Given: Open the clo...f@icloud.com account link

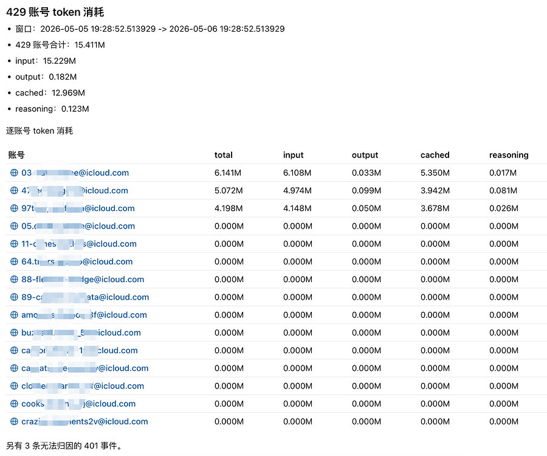Looking at the screenshot, I should pos(83,386).
